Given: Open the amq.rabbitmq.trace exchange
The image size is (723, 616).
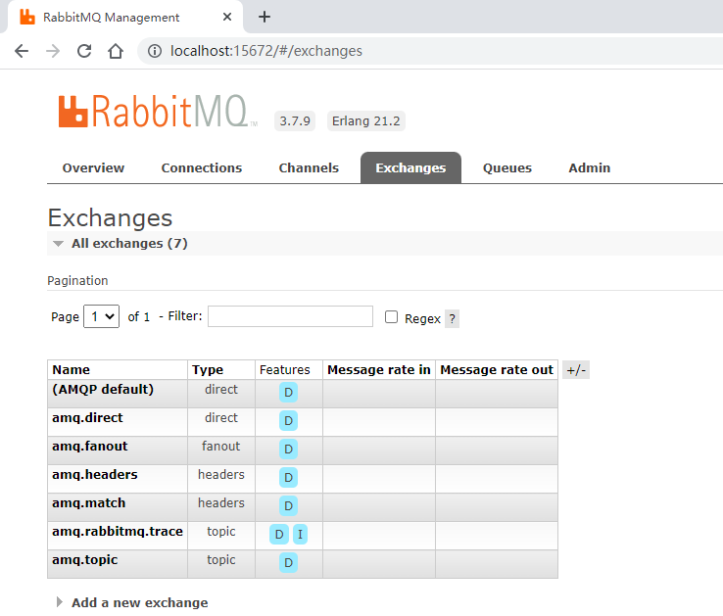Looking at the screenshot, I should coord(118,532).
